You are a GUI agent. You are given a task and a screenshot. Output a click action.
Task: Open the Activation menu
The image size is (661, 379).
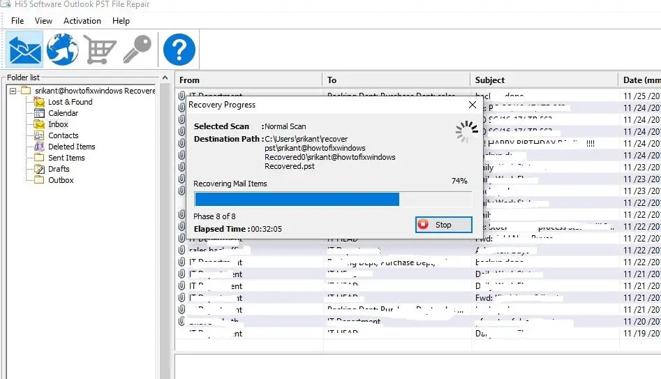(x=82, y=21)
